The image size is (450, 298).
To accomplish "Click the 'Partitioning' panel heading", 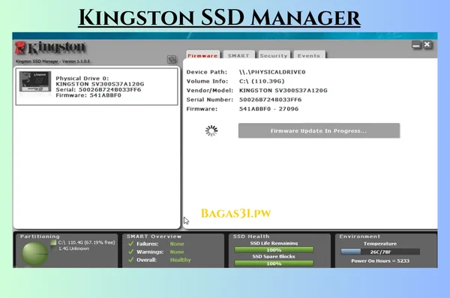I will pyautogui.click(x=40, y=236).
